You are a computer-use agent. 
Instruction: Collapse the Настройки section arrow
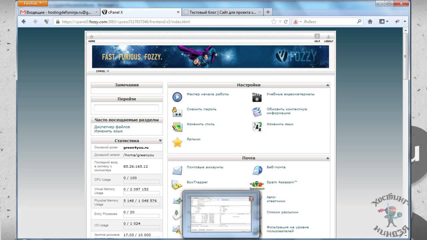(328, 85)
